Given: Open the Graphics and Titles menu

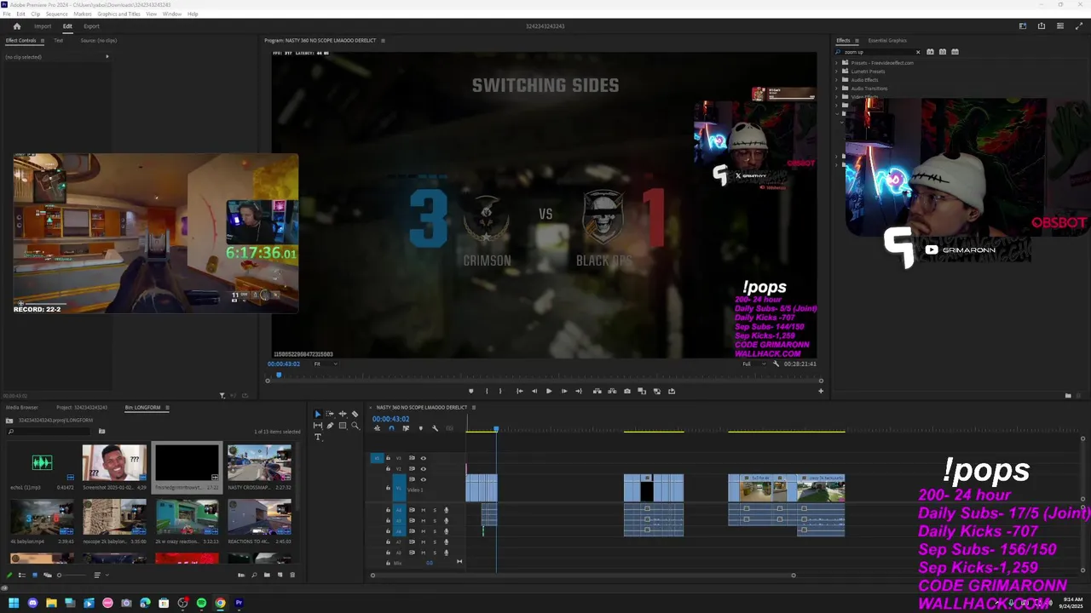Looking at the screenshot, I should point(119,14).
